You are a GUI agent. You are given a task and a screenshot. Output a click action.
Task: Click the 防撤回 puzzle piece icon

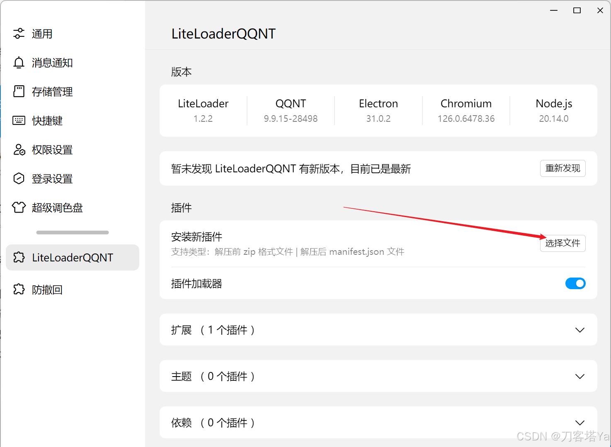19,289
